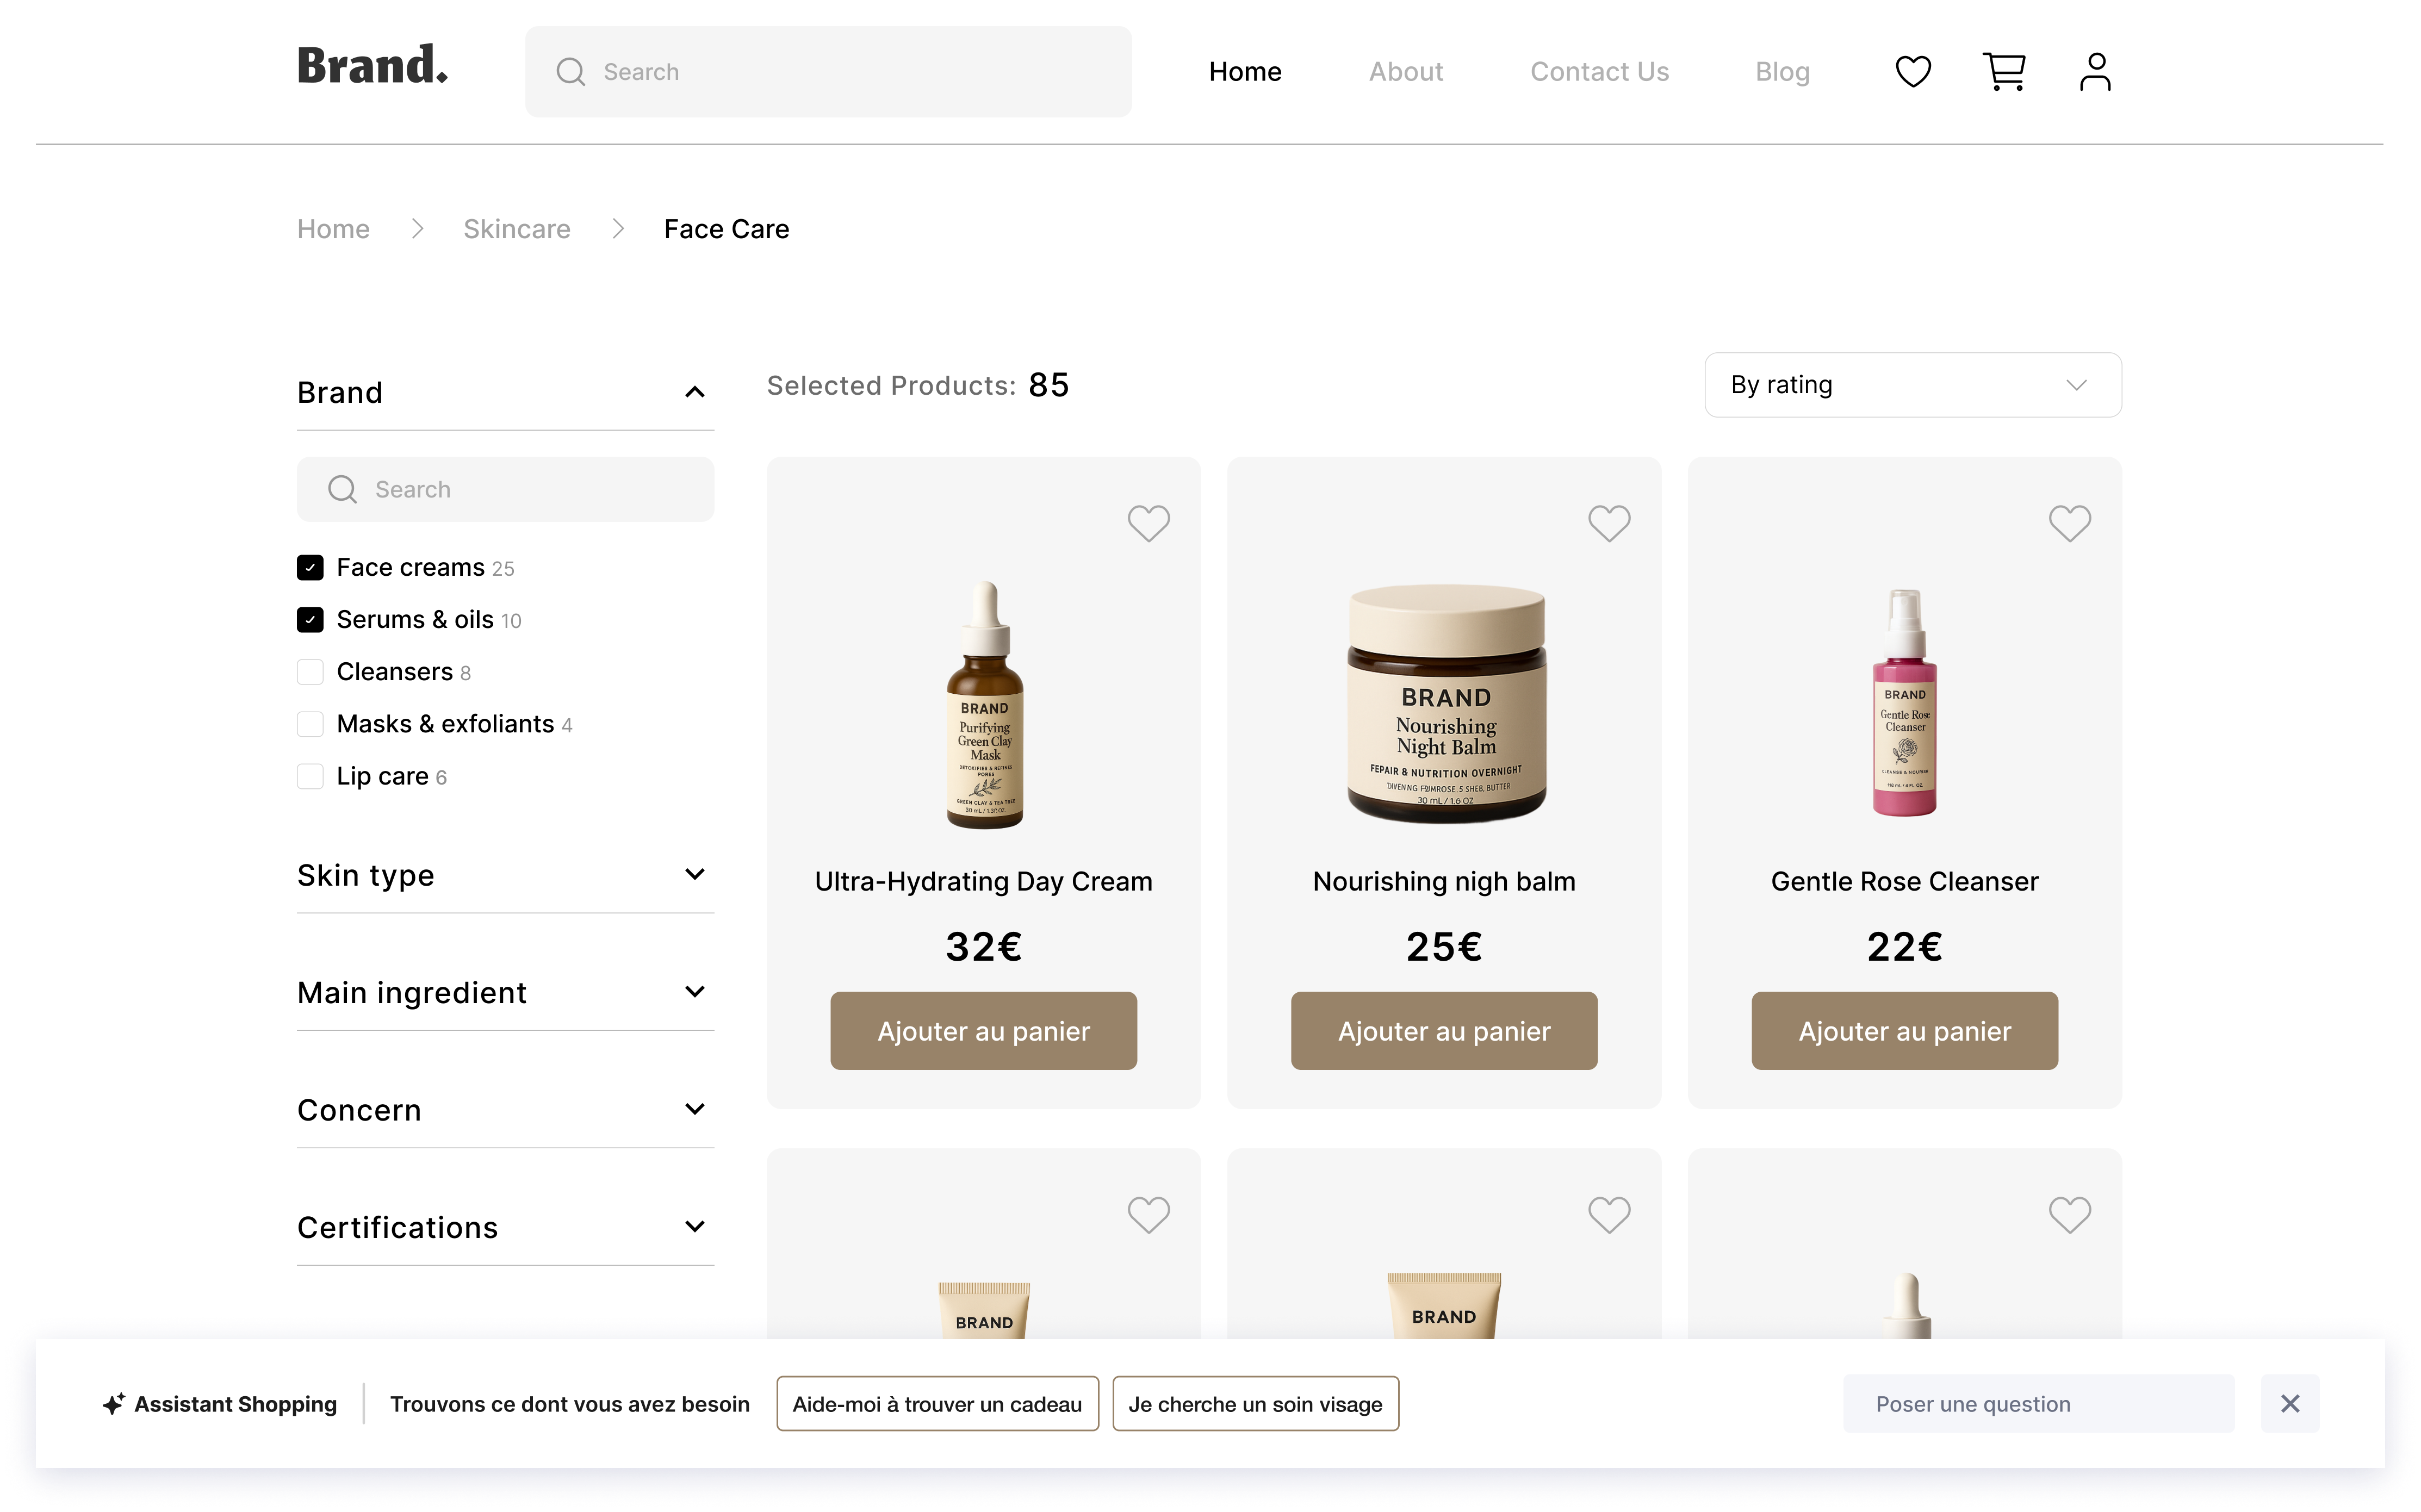Click the Assistant Shopping sparkle icon
The image size is (2421, 1512).
[x=114, y=1404]
